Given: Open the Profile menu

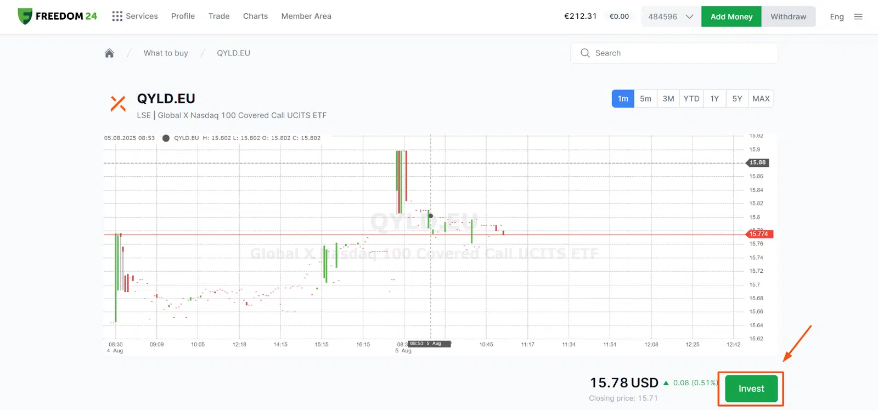Looking at the screenshot, I should tap(183, 16).
